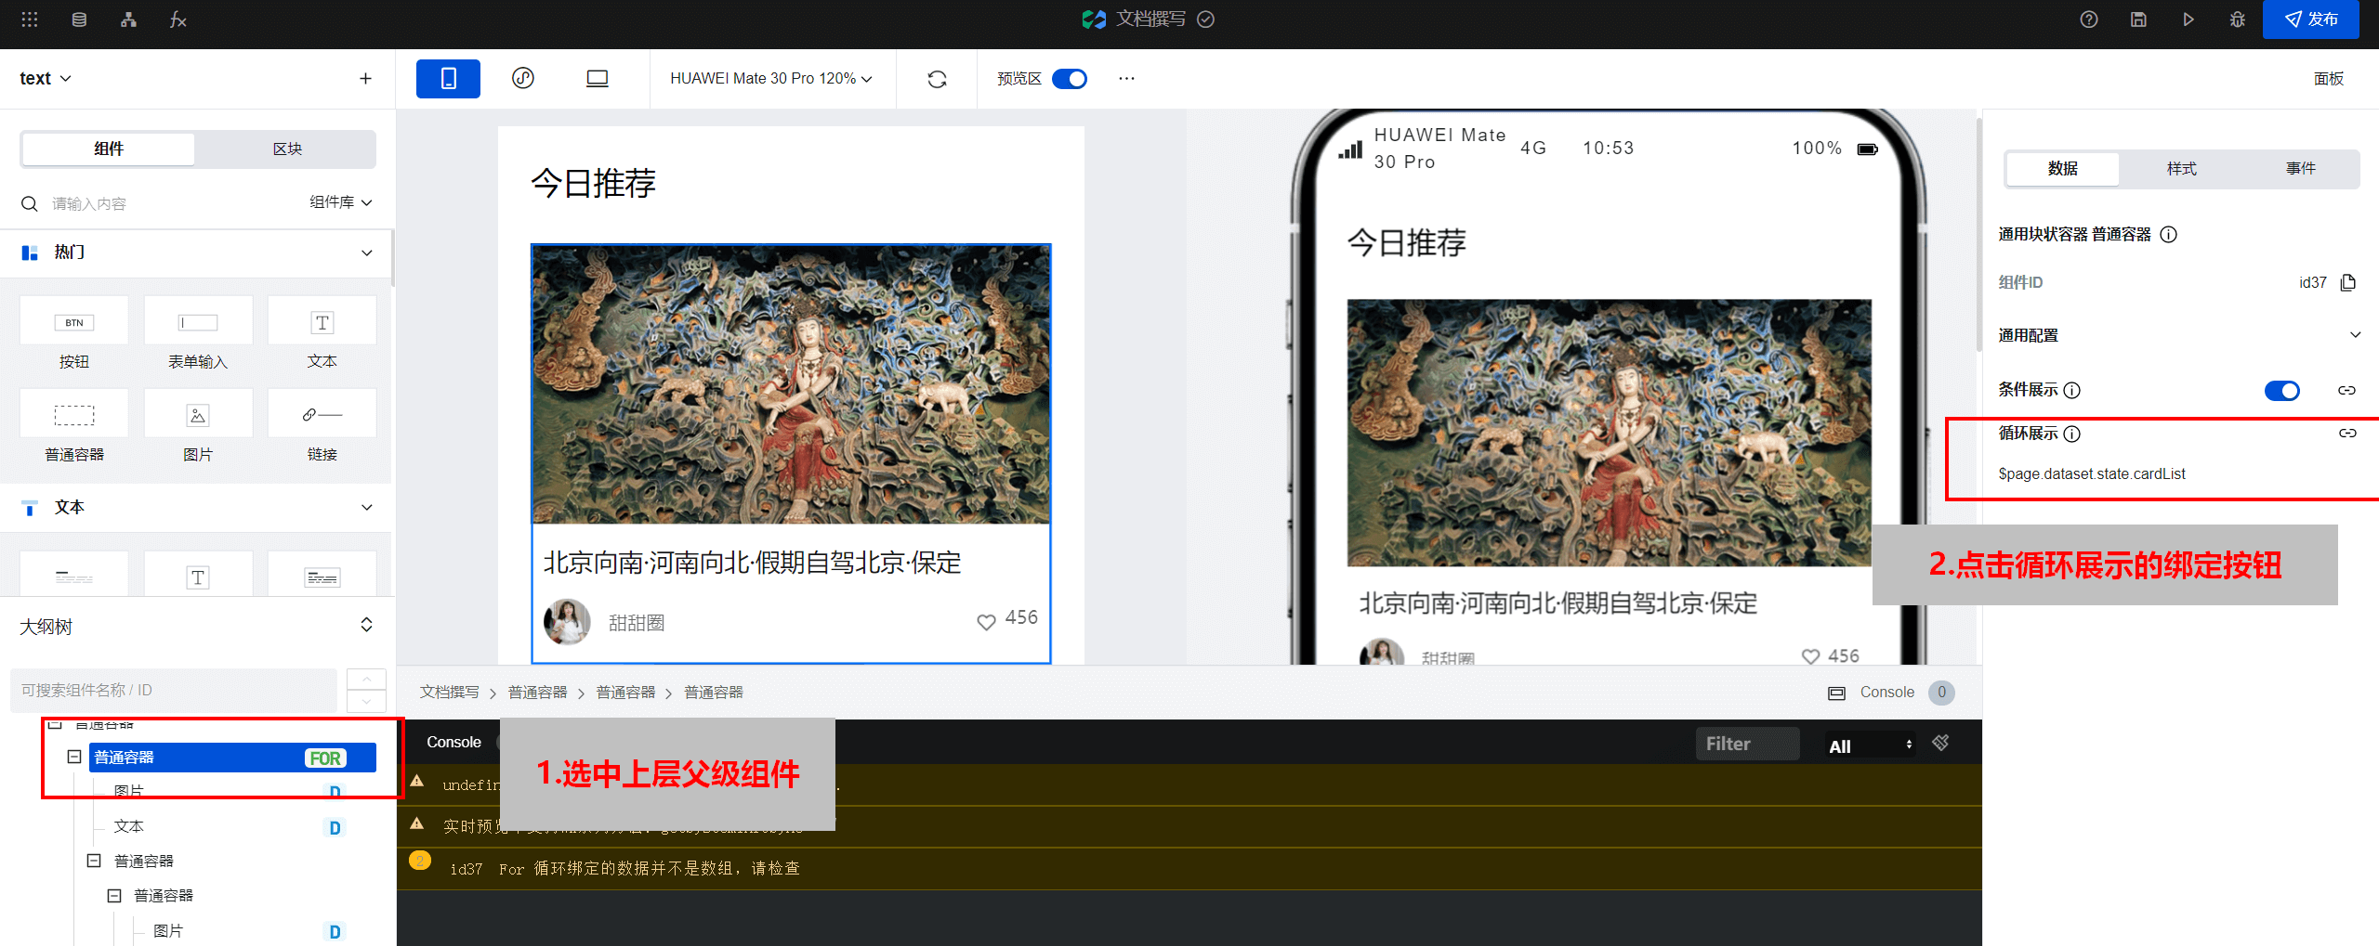
Task: Expand or collapse the 大纲树 panel
Action: [366, 625]
